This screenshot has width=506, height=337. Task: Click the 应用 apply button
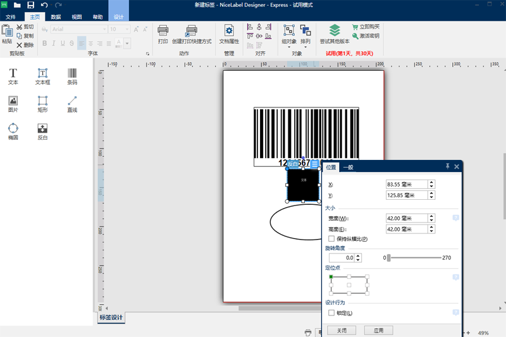pos(378,330)
